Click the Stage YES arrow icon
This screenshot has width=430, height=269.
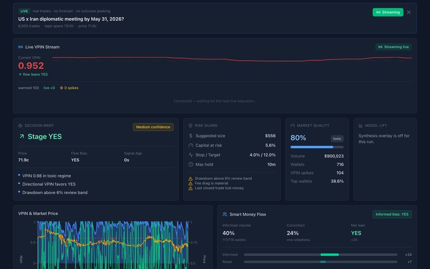(x=22, y=137)
